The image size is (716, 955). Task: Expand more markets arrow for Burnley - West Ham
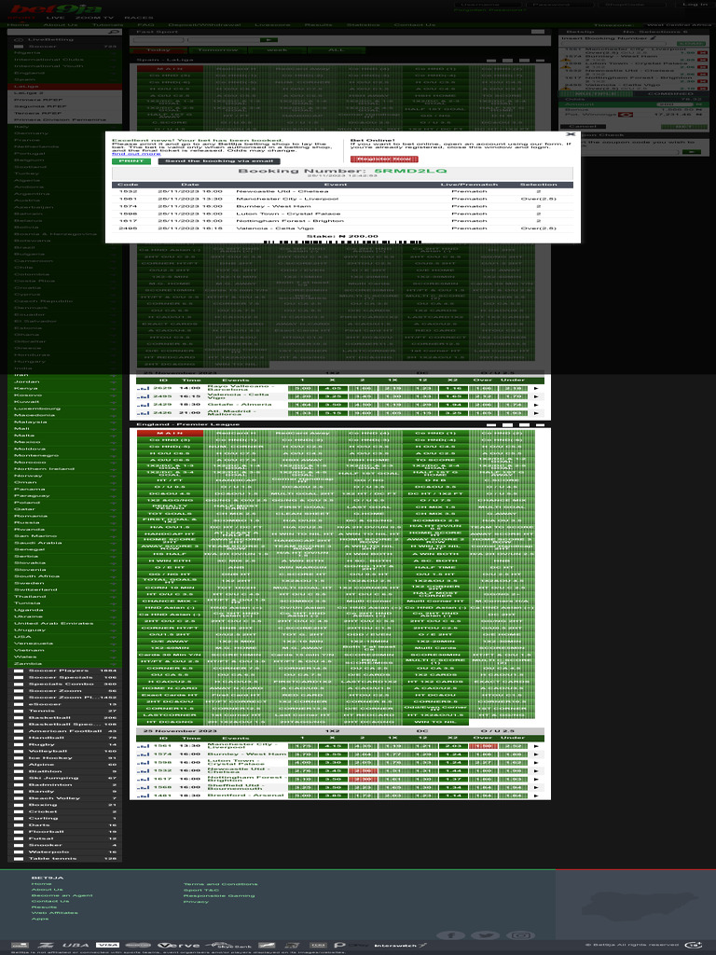click(536, 754)
